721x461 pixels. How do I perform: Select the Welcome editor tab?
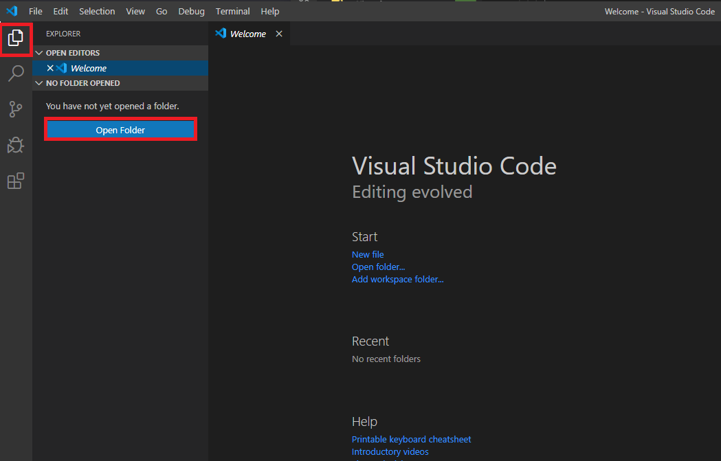249,34
